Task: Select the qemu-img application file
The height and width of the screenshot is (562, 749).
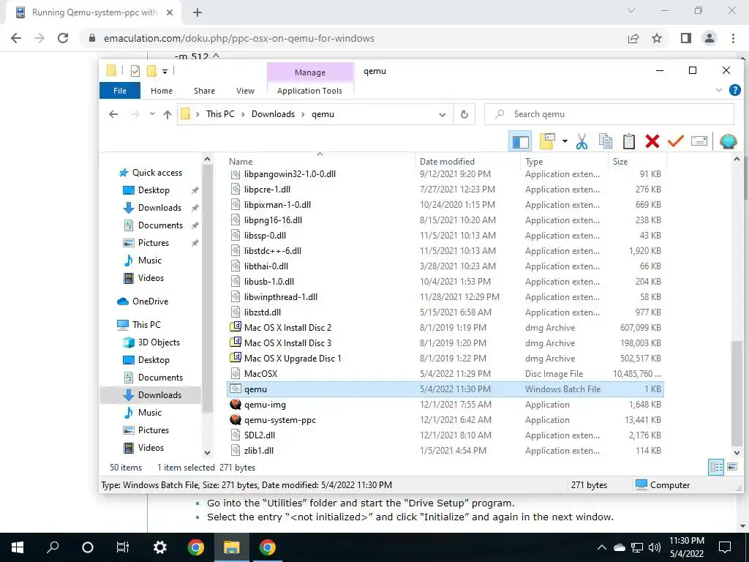Action: pyautogui.click(x=445, y=405)
